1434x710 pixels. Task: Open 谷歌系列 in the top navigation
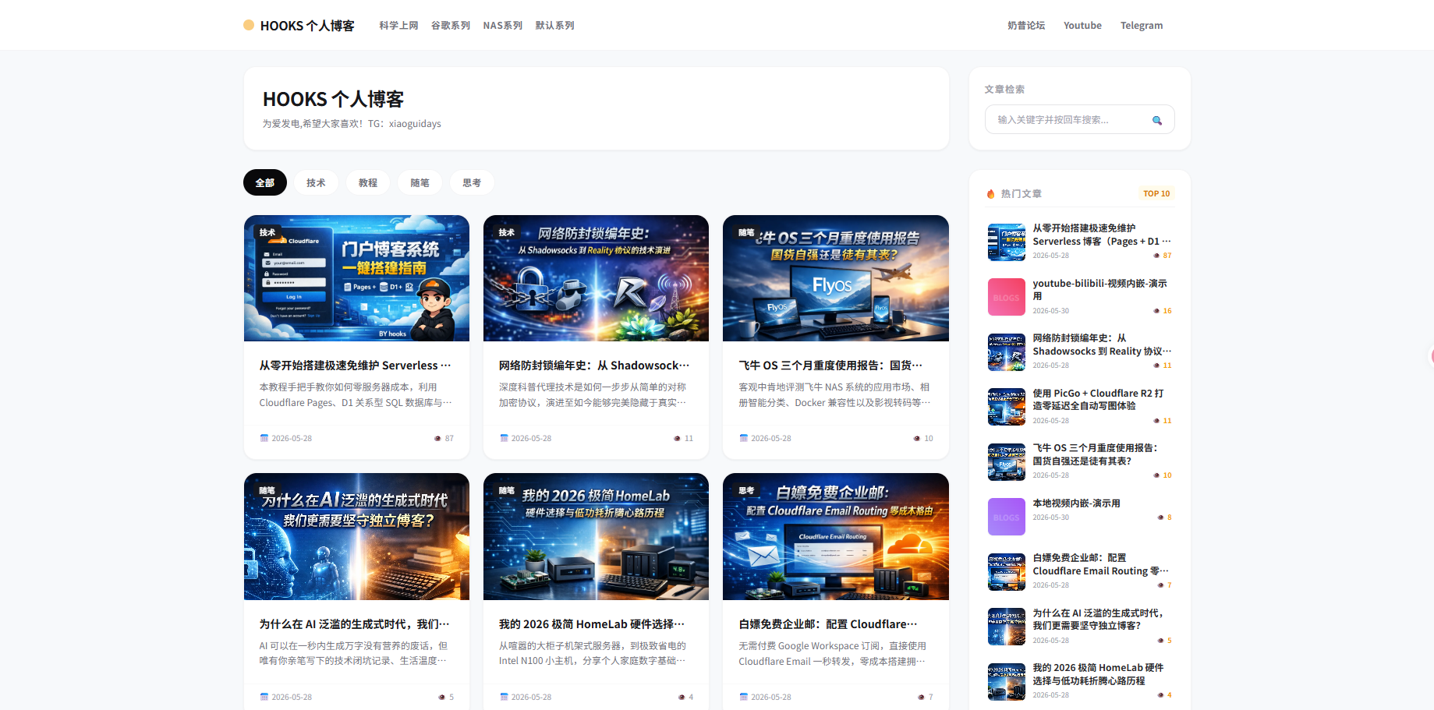pos(451,26)
